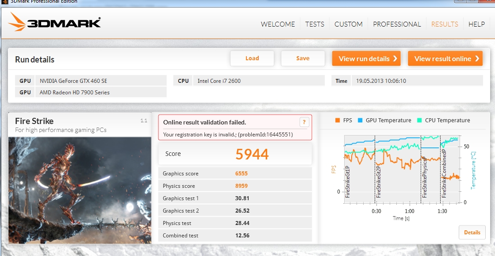Screen dimensions: 495x256
Task: Click the CPU Temperature legend label
Action: [448, 120]
